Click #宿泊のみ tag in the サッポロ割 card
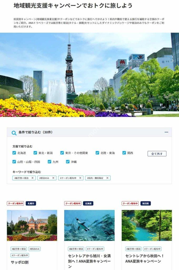The height and width of the screenshot is (270, 179). (34, 249)
